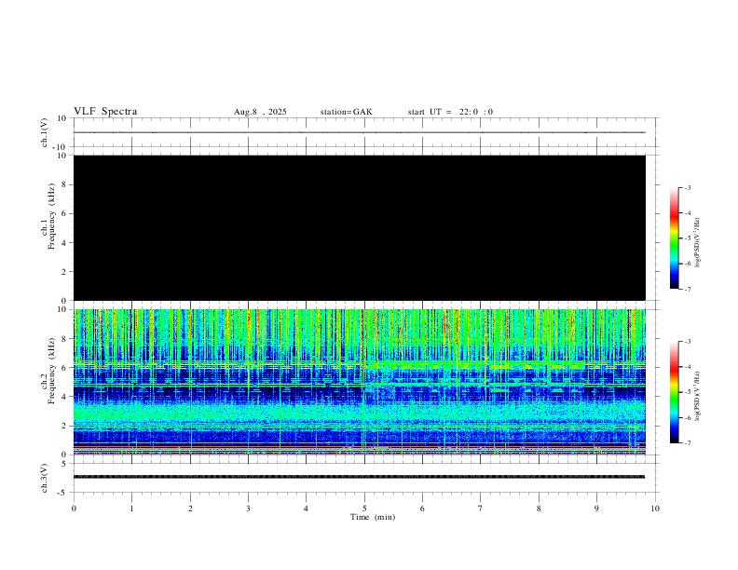Click the "ch.1(V)" waveform axis label
738x570 pixels.
[44, 132]
